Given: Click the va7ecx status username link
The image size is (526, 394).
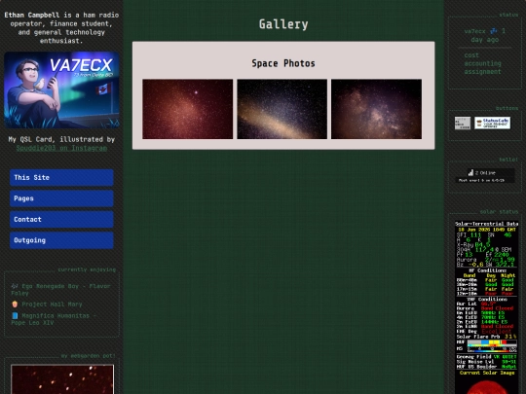Looking at the screenshot, I should click(474, 31).
